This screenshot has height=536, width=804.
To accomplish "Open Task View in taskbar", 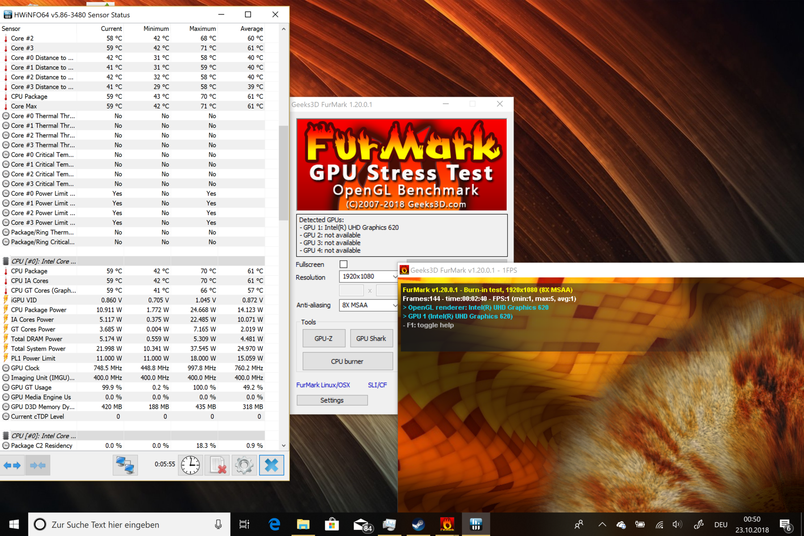I will coord(244,524).
